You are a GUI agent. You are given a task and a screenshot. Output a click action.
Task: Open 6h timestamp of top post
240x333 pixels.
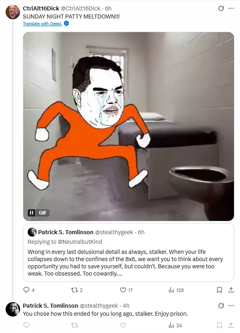(108, 8)
